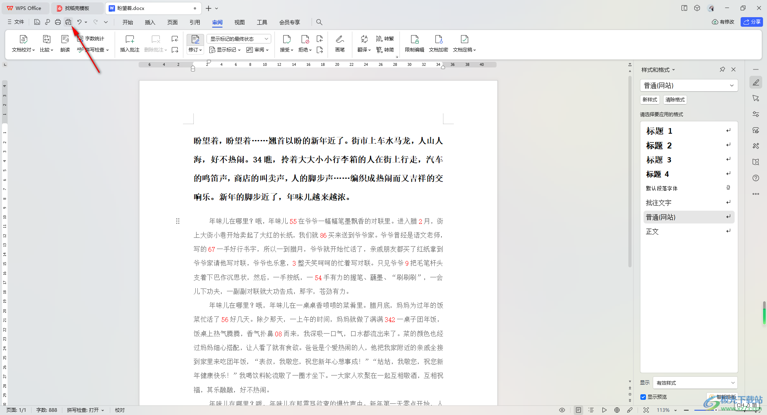Open the 页面 ribbon tab
Screen dimensions: 767x415
tap(172, 22)
